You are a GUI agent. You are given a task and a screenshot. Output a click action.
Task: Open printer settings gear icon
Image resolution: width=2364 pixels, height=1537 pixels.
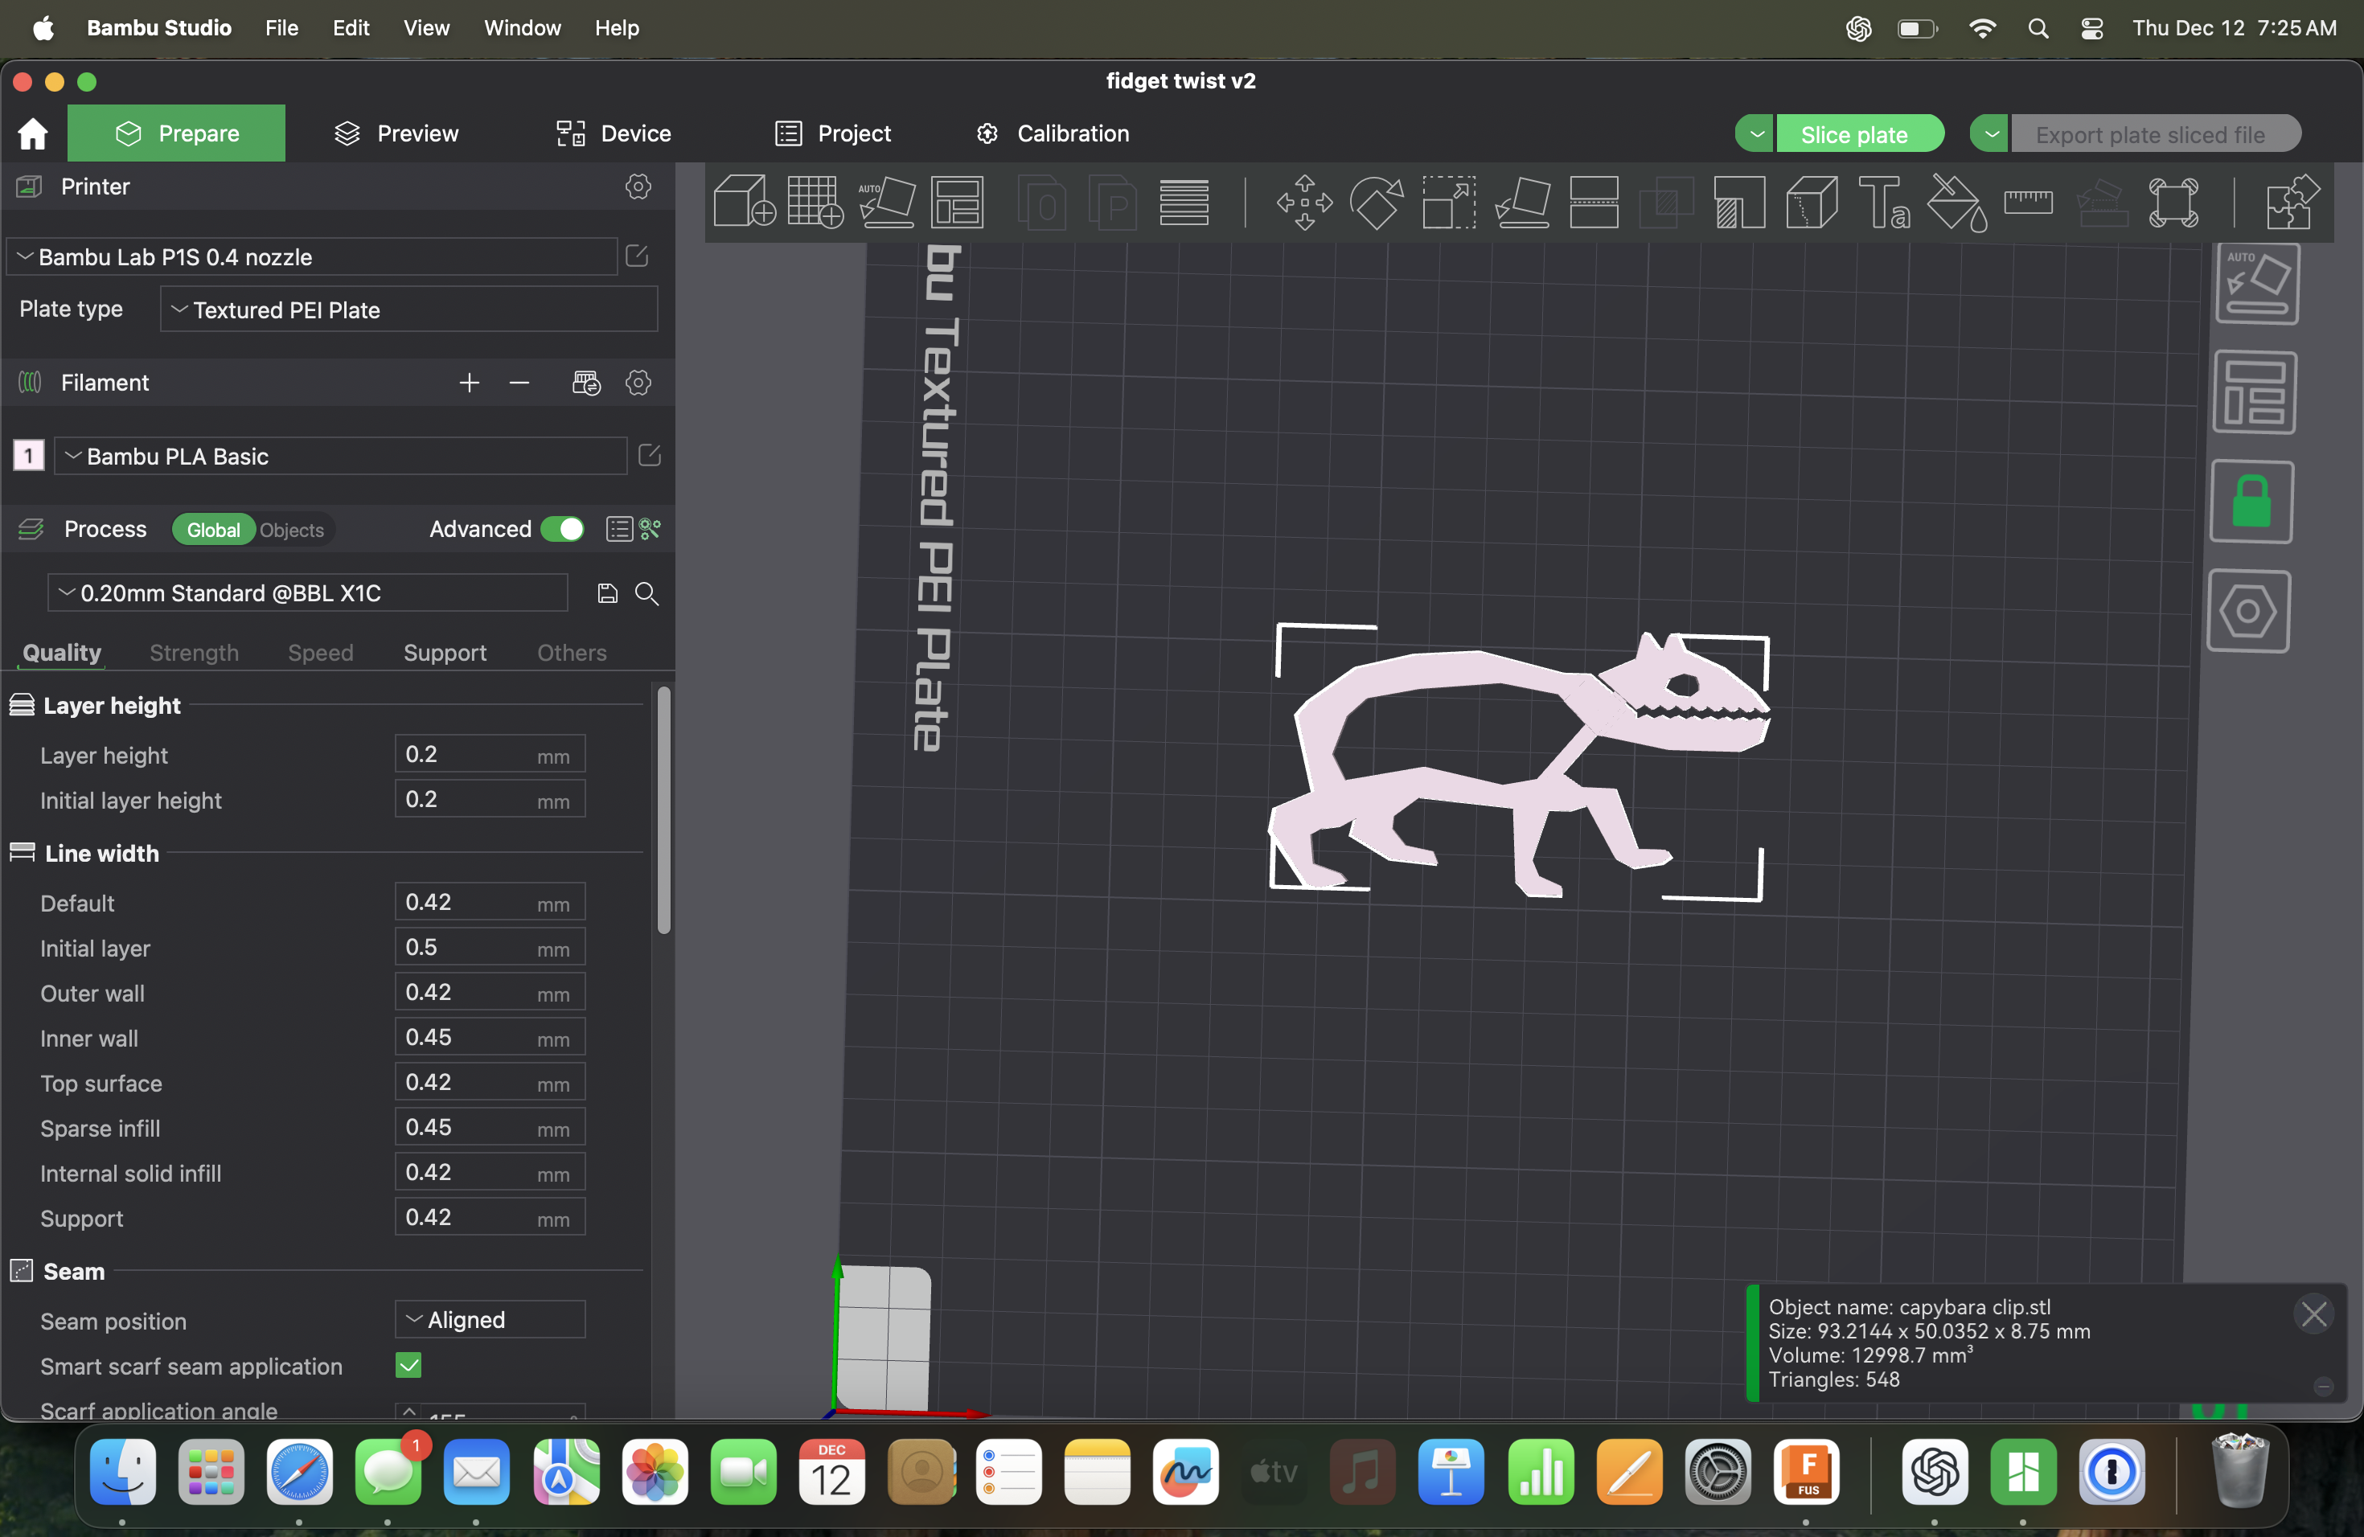pos(638,186)
